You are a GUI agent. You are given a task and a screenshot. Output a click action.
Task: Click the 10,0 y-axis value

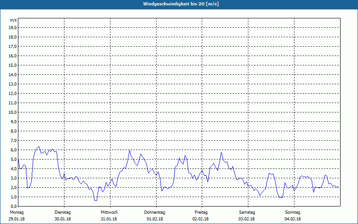point(13,112)
